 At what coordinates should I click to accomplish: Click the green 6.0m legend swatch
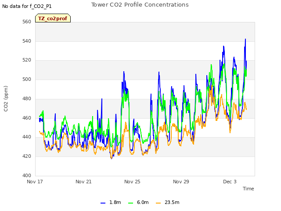131,203
